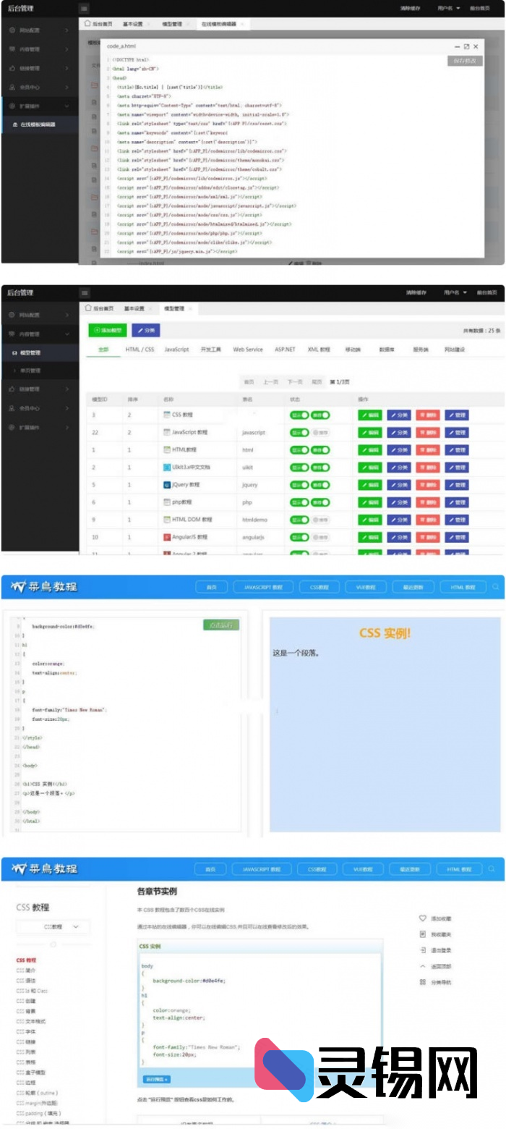
Task: Click the HTML教程 row icon
Action: 167,449
